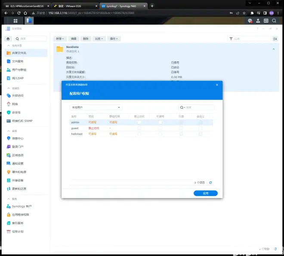
Task: Click the dialog user search field
Action: coord(196,108)
